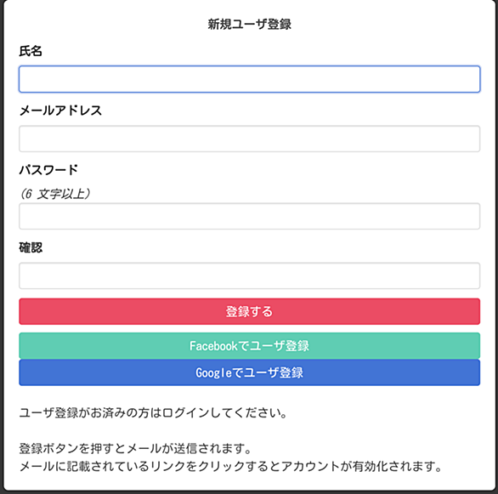Click the 確認 field label
The image size is (498, 494).
[31, 247]
